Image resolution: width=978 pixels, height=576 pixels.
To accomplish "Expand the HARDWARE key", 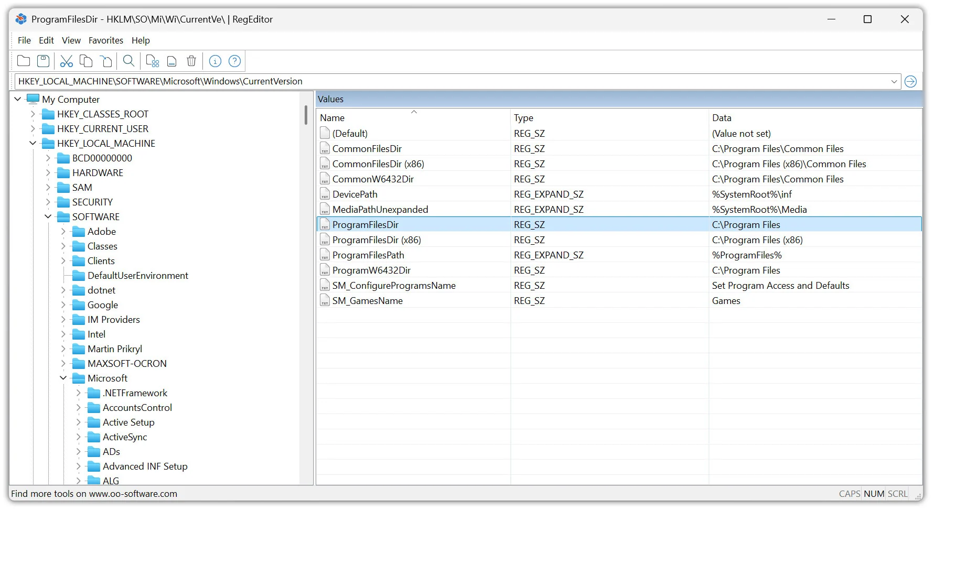I will pyautogui.click(x=48, y=172).
